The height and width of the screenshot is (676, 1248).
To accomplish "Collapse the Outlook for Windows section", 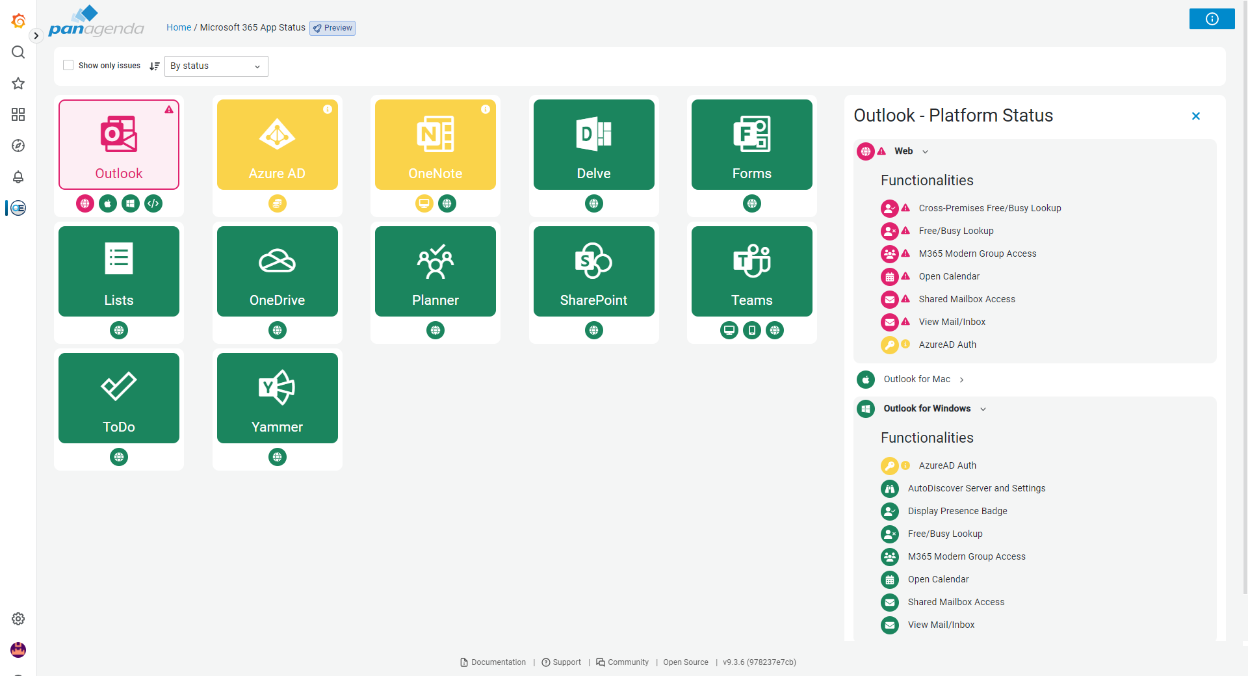I will (x=983, y=409).
